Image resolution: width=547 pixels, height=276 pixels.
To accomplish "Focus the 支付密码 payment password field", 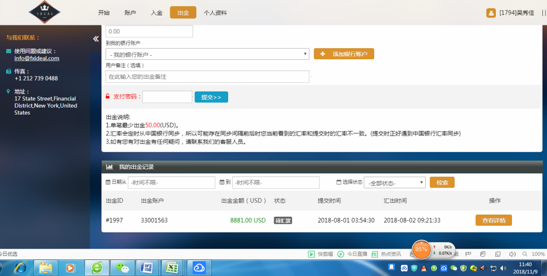I will tap(167, 97).
